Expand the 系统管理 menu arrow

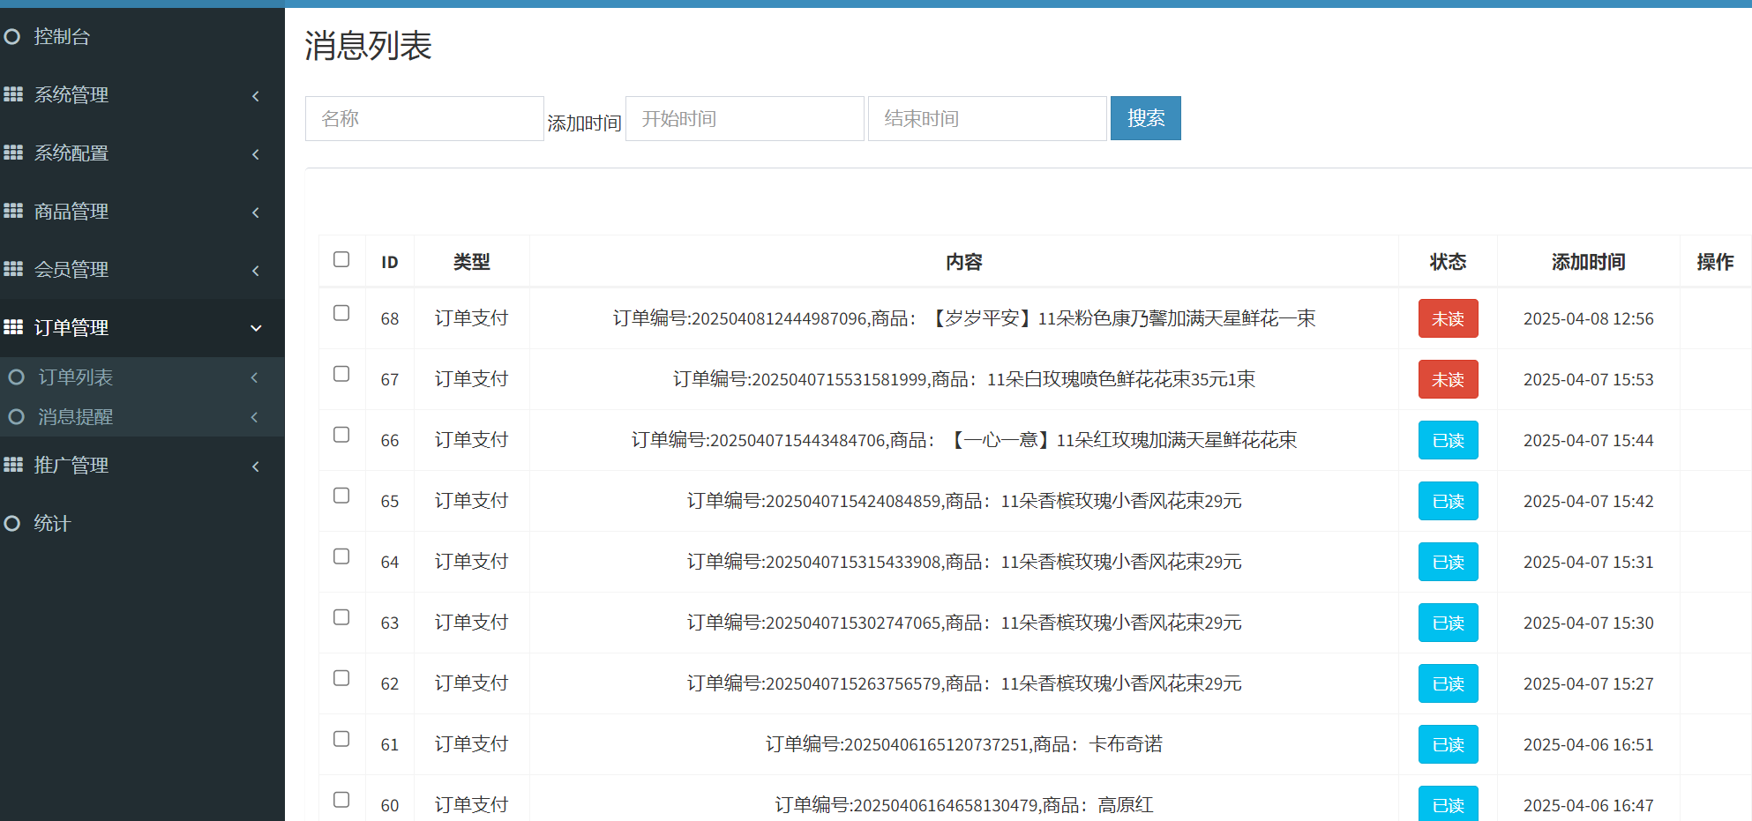pos(256,95)
